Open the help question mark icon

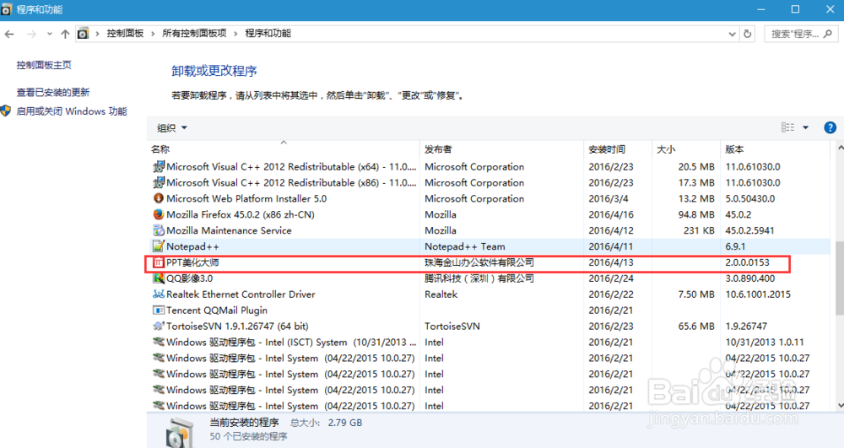click(830, 127)
